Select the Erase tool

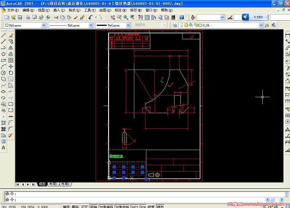click(x=11, y=35)
